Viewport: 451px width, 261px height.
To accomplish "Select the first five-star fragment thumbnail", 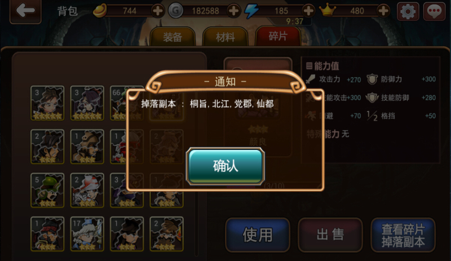I will tap(47, 103).
